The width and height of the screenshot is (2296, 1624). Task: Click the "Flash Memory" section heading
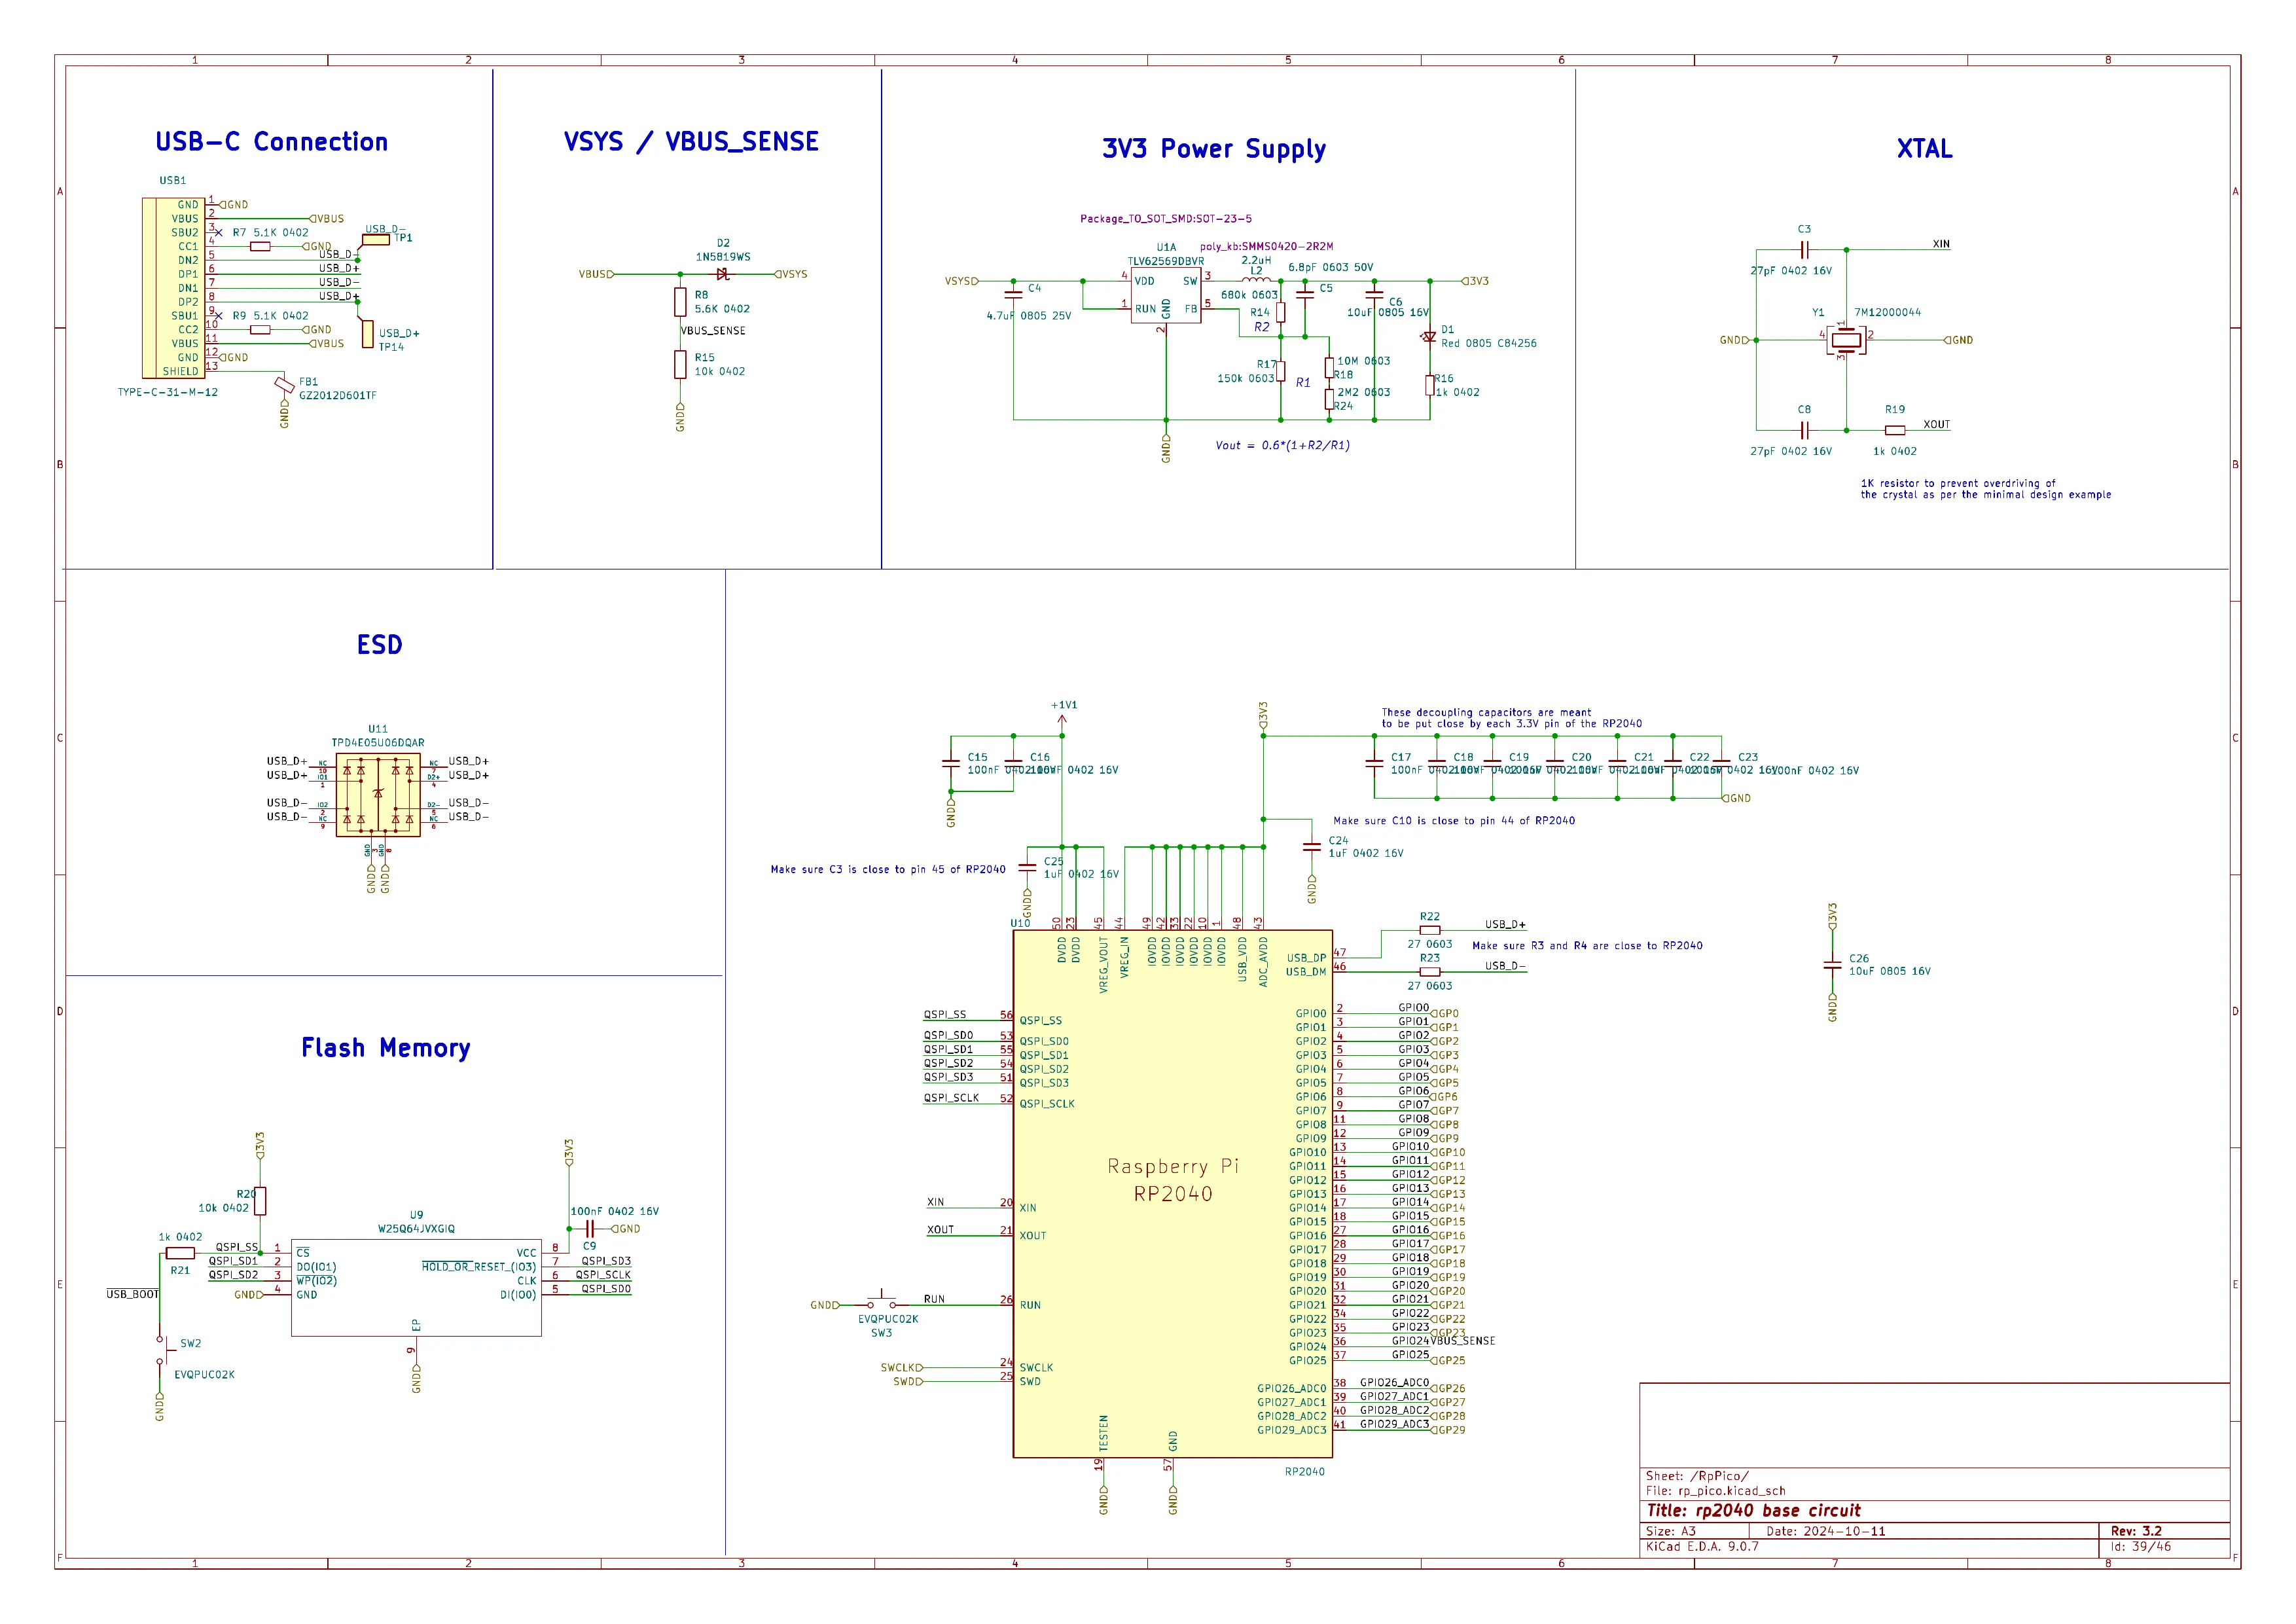[385, 1048]
